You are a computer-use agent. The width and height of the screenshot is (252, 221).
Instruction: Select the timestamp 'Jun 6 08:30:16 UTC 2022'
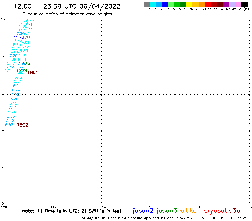click(222, 218)
